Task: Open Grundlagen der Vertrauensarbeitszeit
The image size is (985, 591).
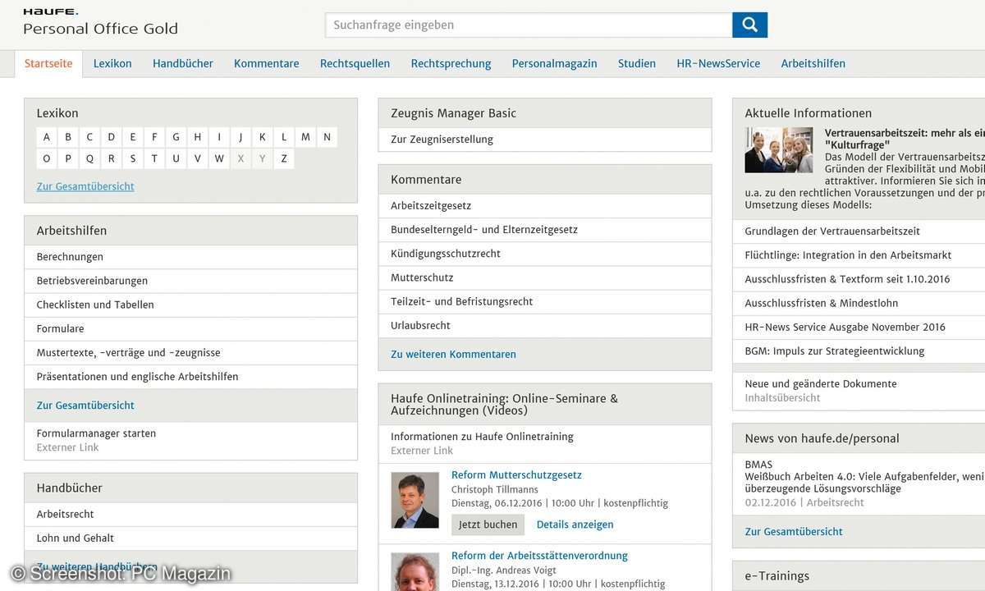Action: (x=859, y=231)
